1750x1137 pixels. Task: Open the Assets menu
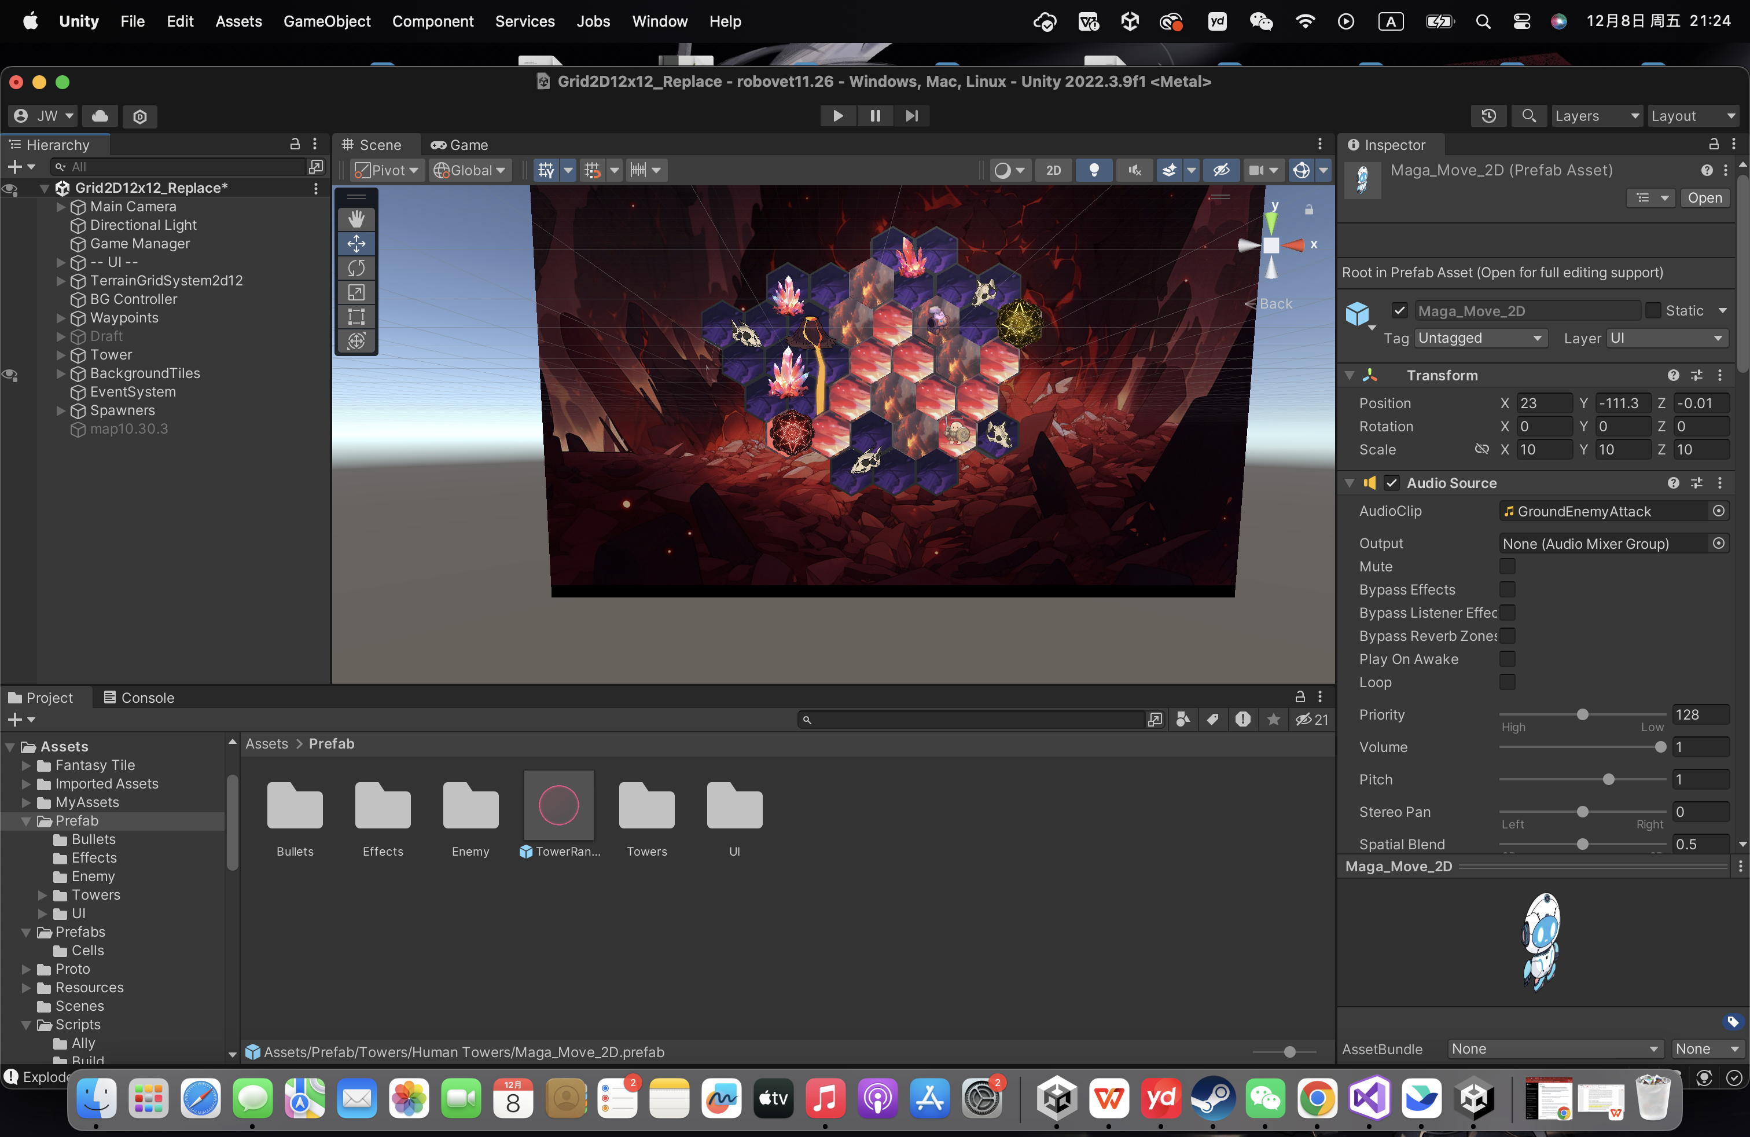pos(238,21)
